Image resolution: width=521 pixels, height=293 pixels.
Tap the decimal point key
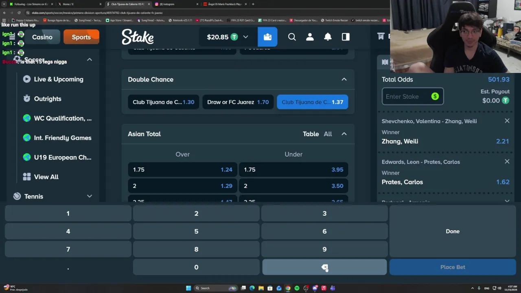click(68, 267)
